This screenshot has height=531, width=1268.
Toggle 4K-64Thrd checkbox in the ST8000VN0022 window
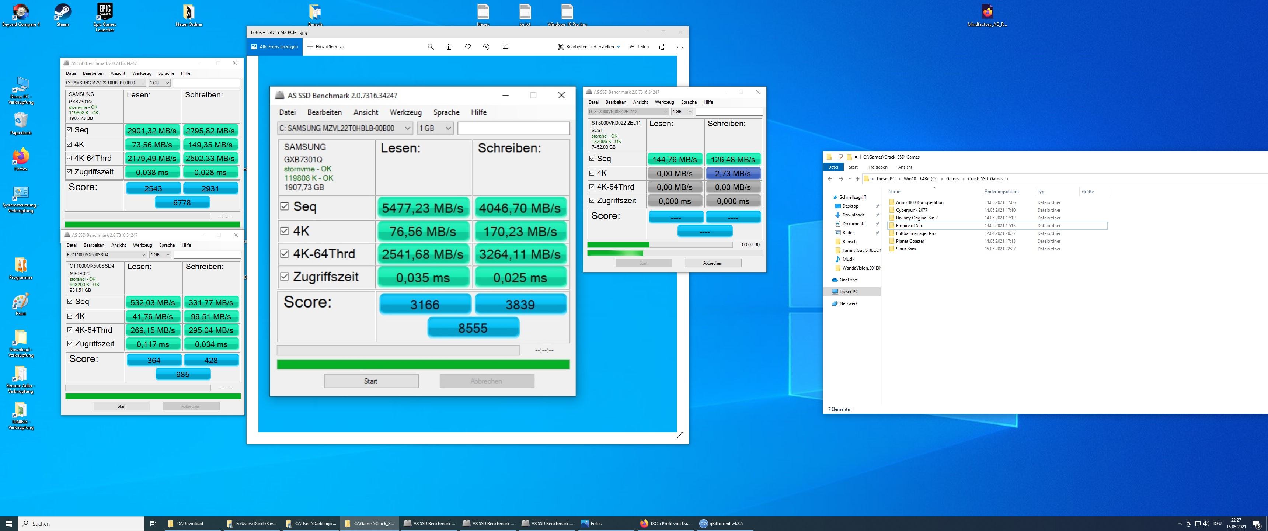(592, 187)
